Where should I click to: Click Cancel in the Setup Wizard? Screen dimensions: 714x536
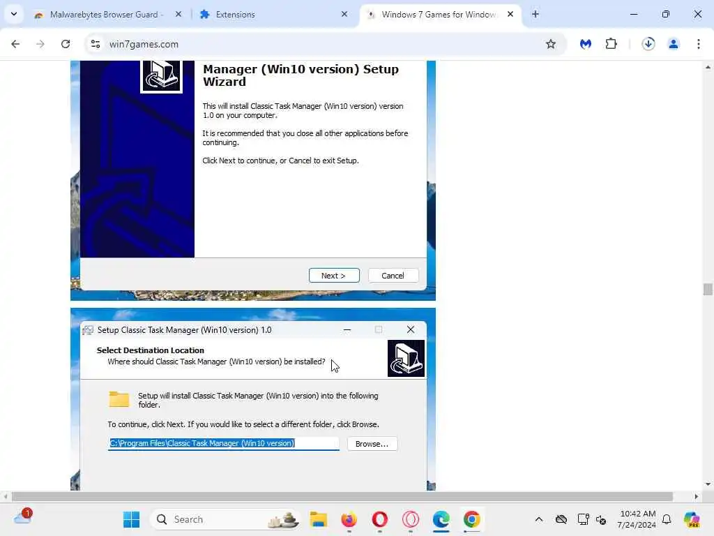pos(393,276)
